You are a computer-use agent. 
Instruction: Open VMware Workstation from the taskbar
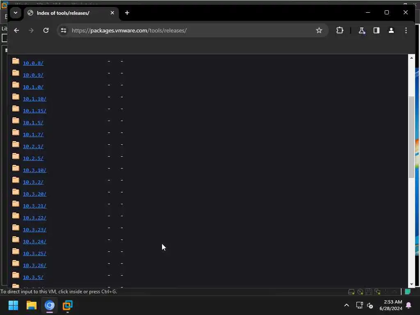[68, 305]
